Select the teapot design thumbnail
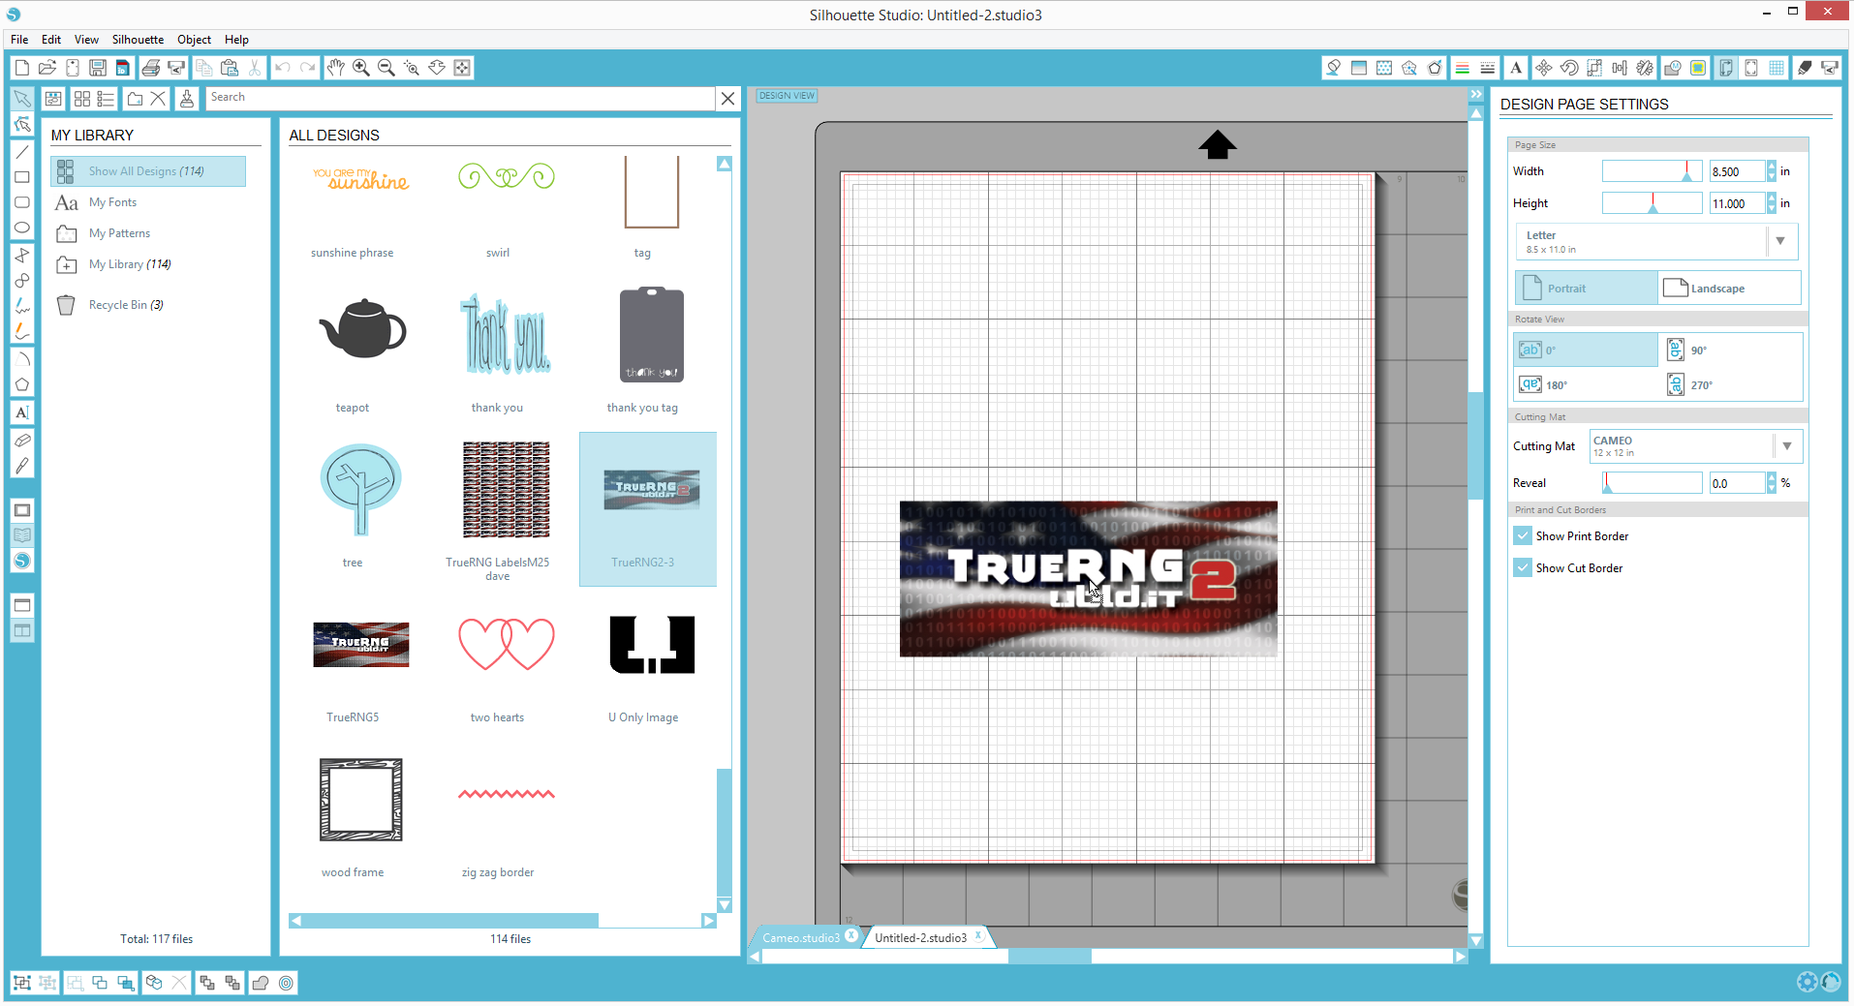1854x1006 pixels. [x=361, y=330]
